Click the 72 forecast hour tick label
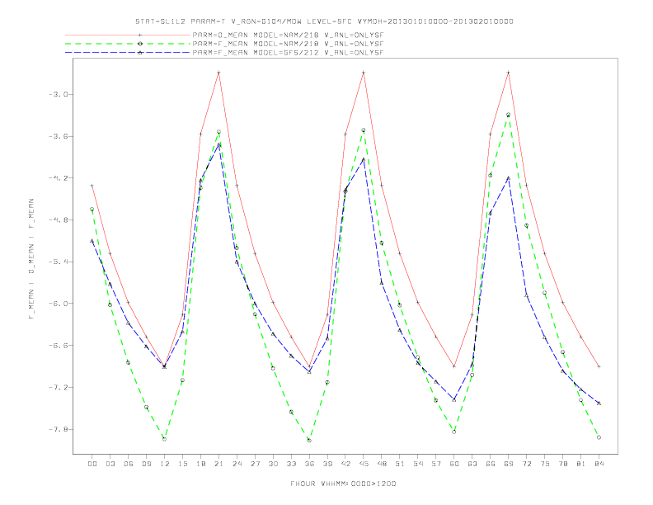Screen dimensions: 653x505 526,464
